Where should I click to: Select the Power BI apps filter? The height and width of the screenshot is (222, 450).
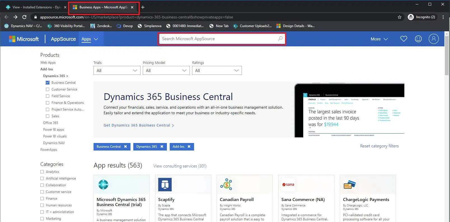pyautogui.click(x=53, y=130)
